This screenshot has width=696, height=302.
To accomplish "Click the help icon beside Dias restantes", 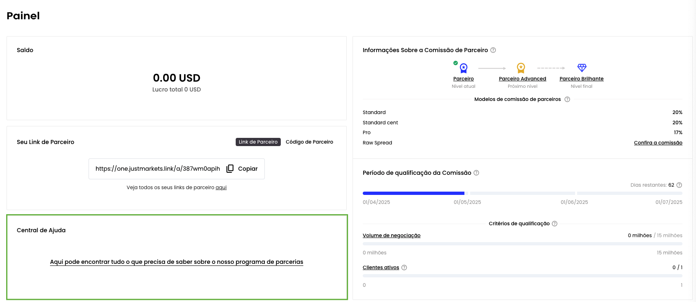I will [x=679, y=185].
